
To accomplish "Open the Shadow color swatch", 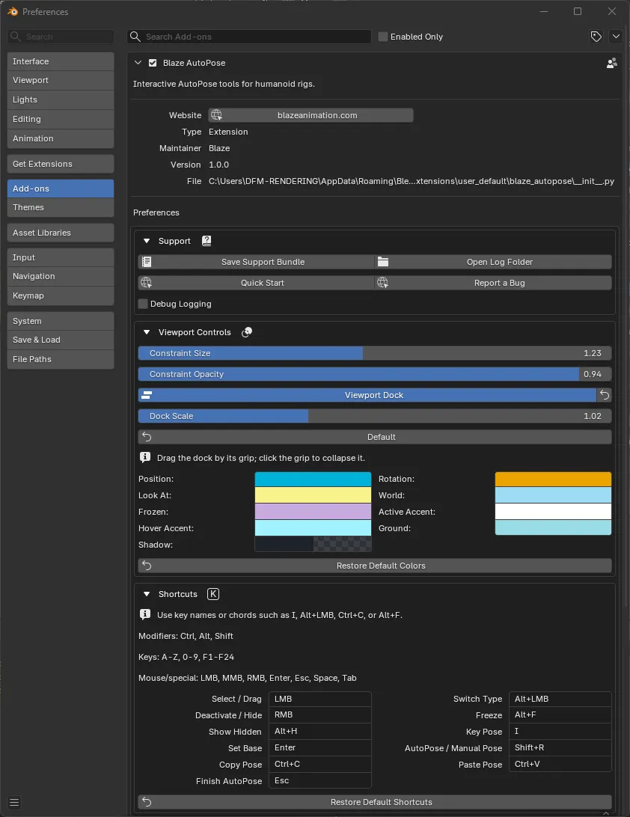I will pos(313,545).
